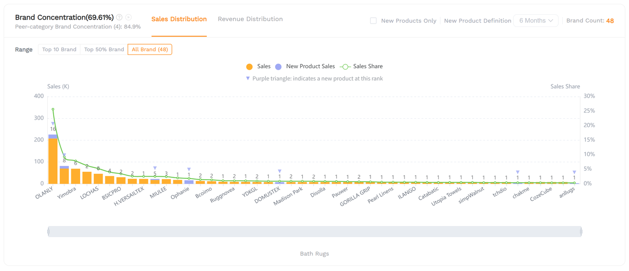Click the CozeCube axis label
This screenshot has width=629, height=271.
tap(541, 194)
